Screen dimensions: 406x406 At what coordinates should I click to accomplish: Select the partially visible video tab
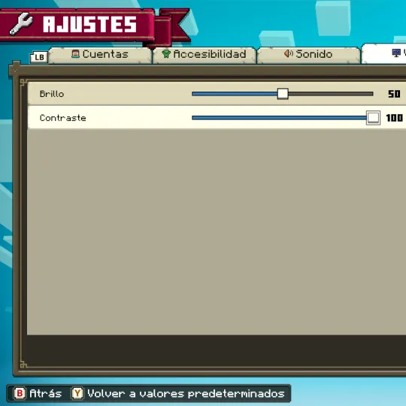point(383,53)
